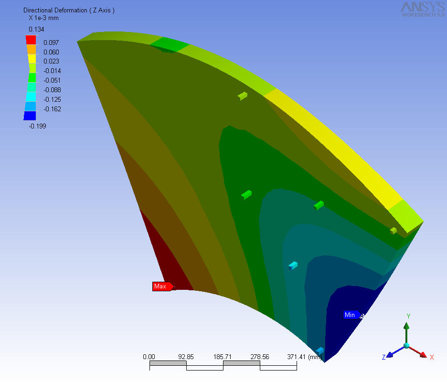Click the legend maximum value 0.134
Viewport: 447px width, 382px height.
pos(36,29)
